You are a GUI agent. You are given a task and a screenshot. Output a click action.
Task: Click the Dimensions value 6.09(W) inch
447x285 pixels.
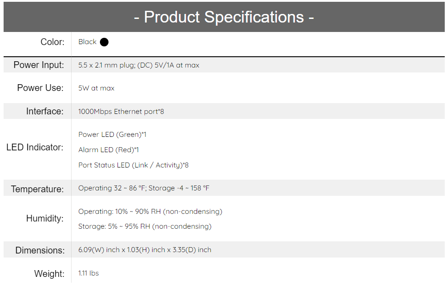(x=99, y=250)
